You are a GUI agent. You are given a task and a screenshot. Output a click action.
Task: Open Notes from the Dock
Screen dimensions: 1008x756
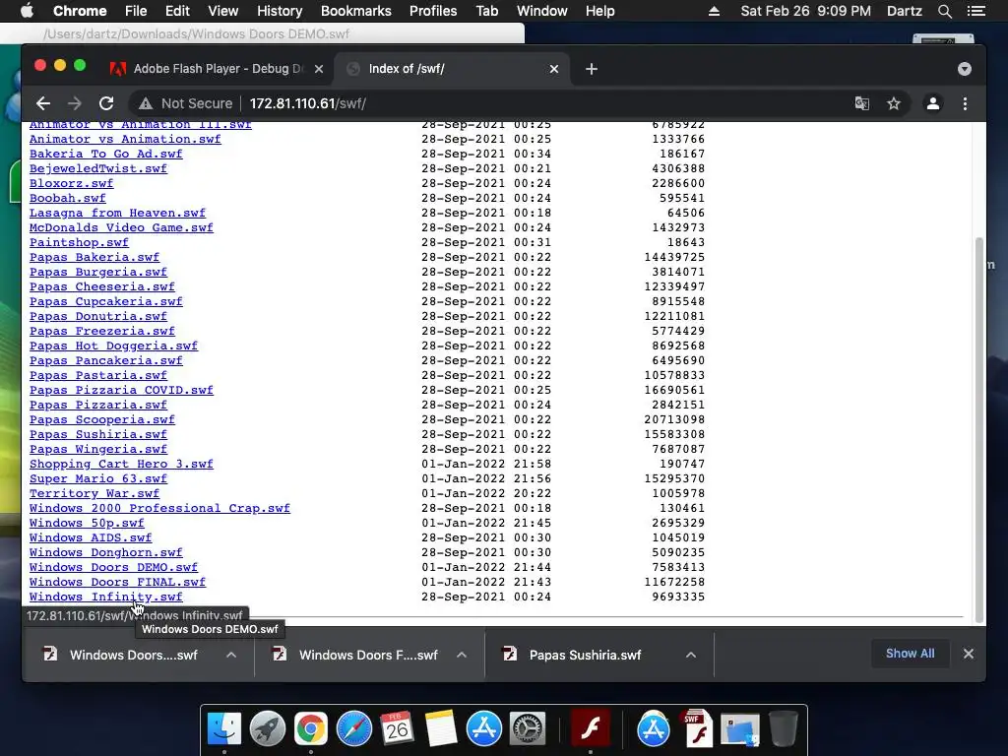click(440, 729)
